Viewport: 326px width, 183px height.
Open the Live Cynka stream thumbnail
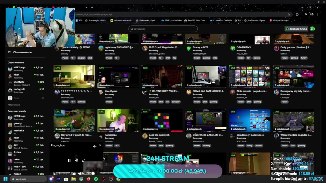point(118,77)
